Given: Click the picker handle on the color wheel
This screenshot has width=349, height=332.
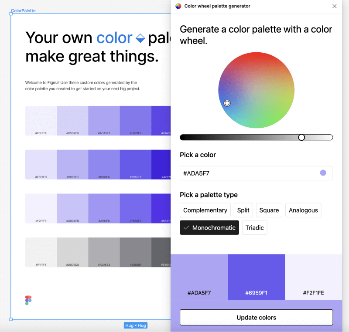Looking at the screenshot, I should [x=227, y=103].
